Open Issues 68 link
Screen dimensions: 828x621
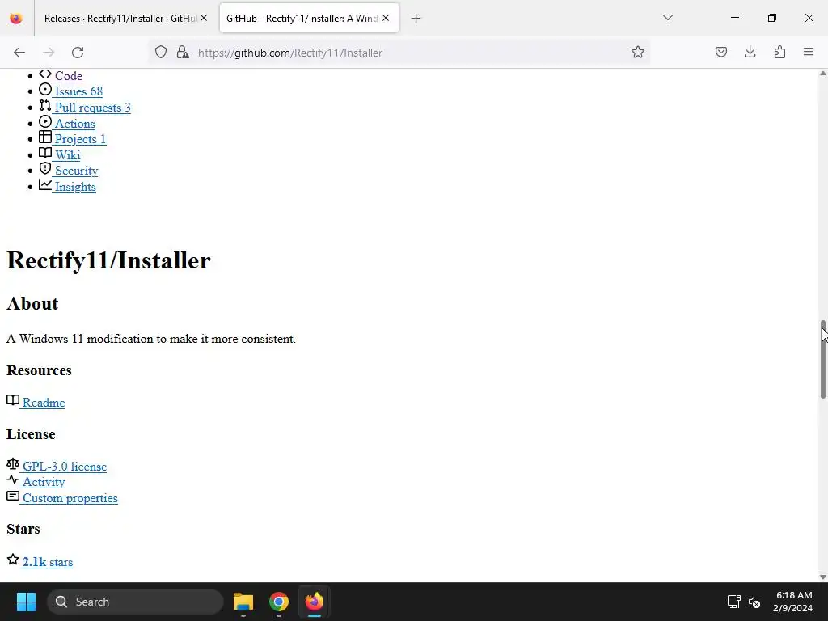[x=78, y=91]
